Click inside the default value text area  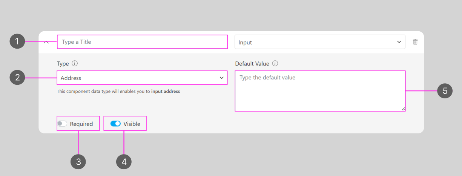point(320,91)
